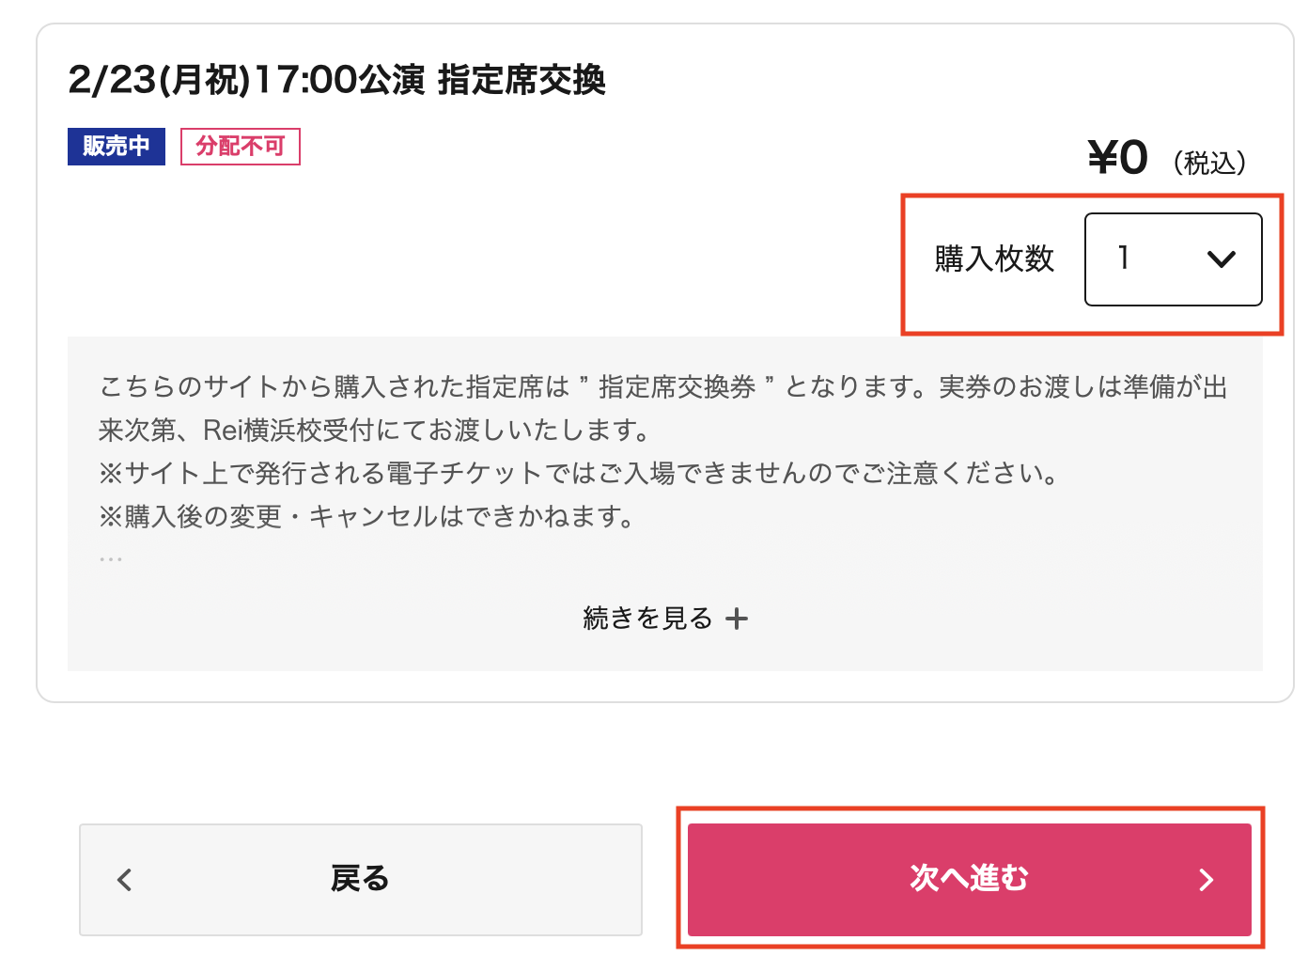1308x972 pixels.
Task: Proceed with the 次へ進む button
Action: [969, 879]
